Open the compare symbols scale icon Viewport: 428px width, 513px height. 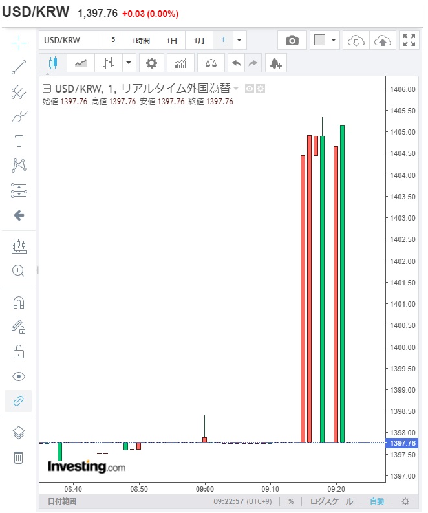[x=211, y=63]
